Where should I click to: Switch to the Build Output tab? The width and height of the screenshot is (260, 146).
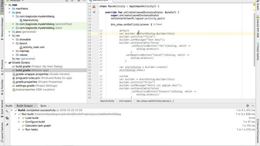tap(24, 105)
